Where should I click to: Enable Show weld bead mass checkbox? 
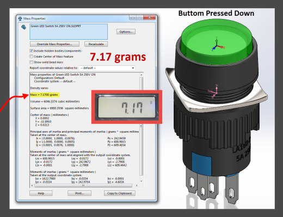pos(31,62)
